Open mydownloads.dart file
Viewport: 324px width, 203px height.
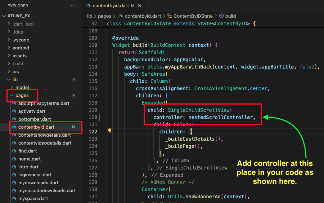(x=38, y=182)
